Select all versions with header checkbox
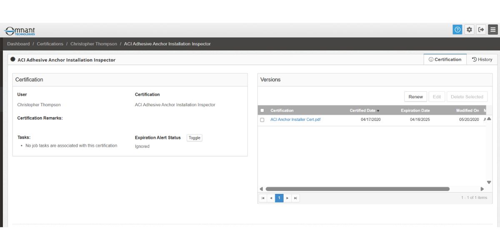The image size is (500, 250). [262, 110]
